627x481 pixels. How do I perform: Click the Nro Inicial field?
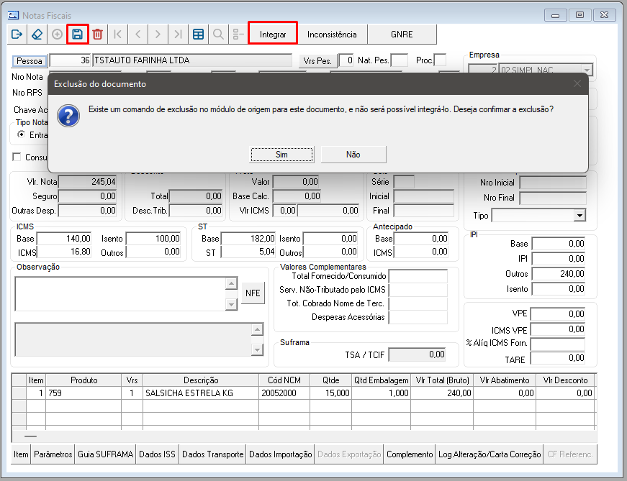pyautogui.click(x=553, y=183)
